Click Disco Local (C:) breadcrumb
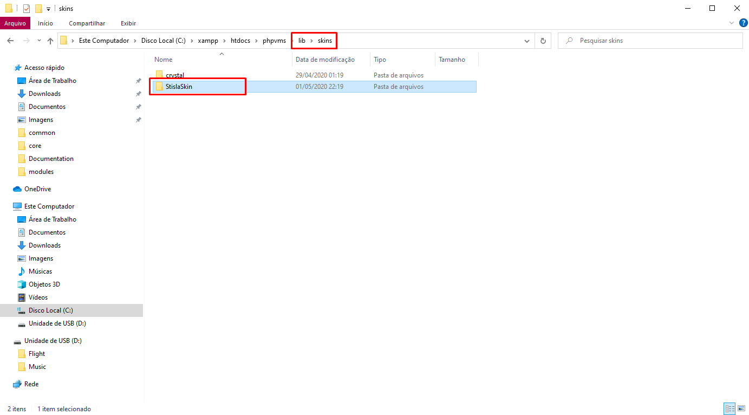 [x=163, y=41]
